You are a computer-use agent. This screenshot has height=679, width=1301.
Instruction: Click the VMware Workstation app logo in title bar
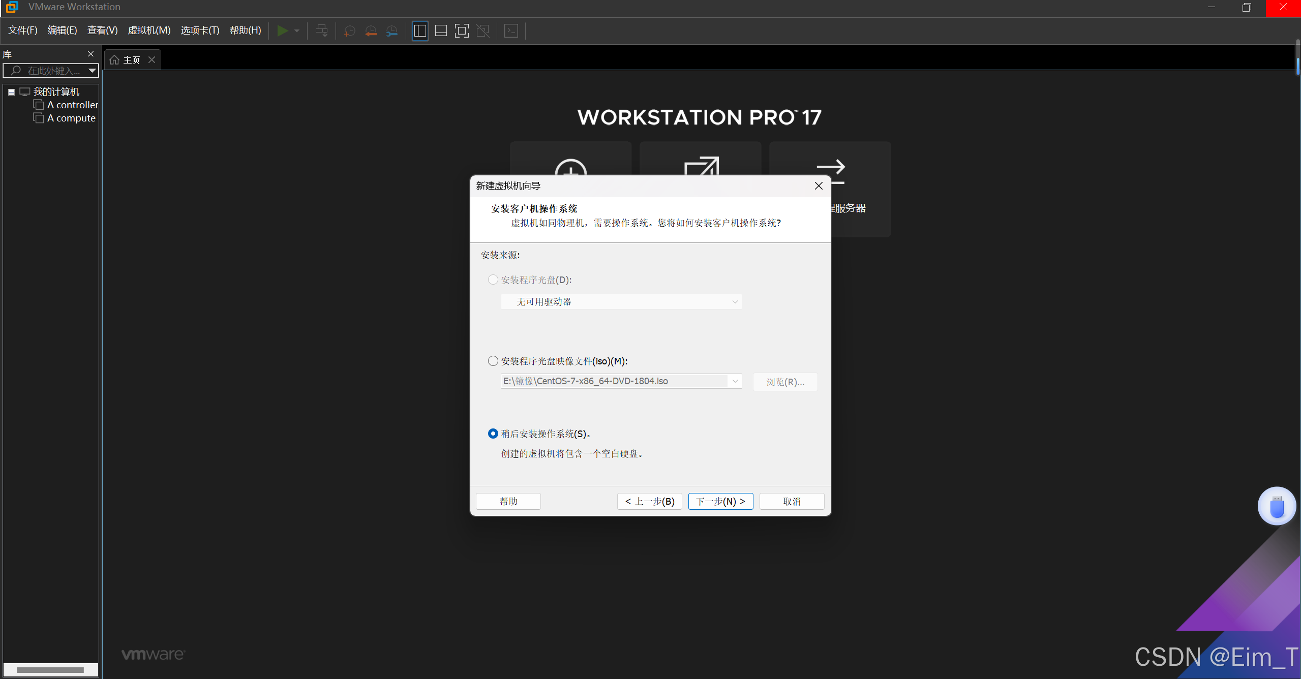[12, 7]
